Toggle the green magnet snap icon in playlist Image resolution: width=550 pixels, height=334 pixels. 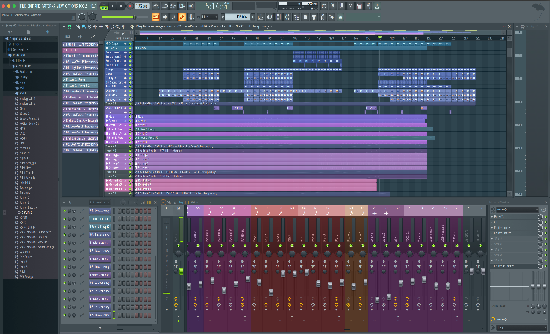click(69, 26)
